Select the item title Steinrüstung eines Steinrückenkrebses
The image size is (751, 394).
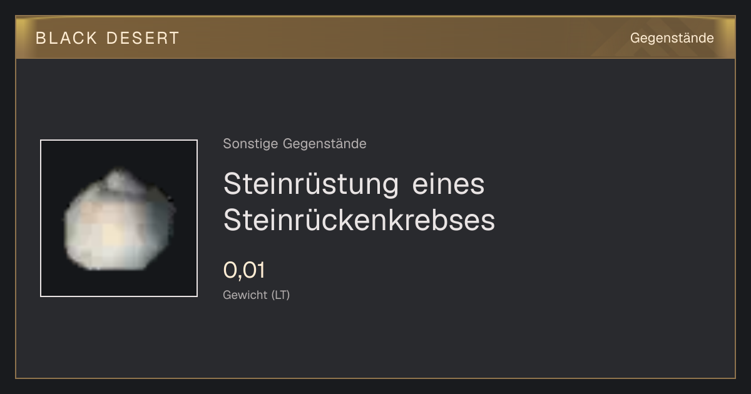(359, 202)
